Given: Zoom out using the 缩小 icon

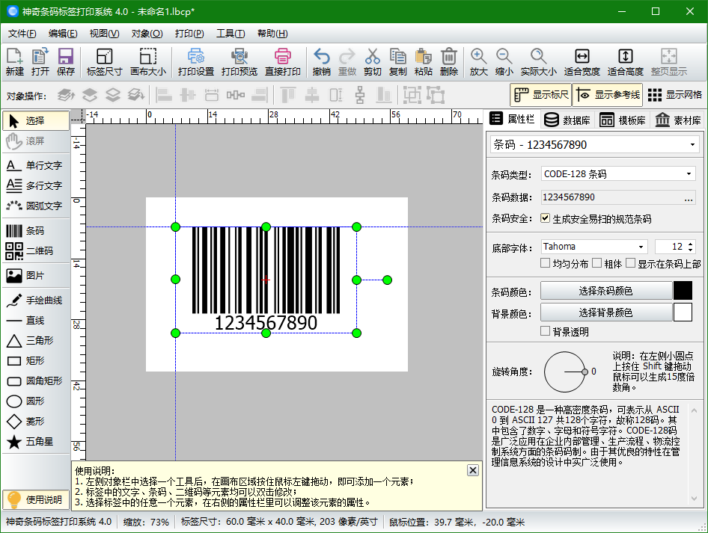Looking at the screenshot, I should (504, 62).
